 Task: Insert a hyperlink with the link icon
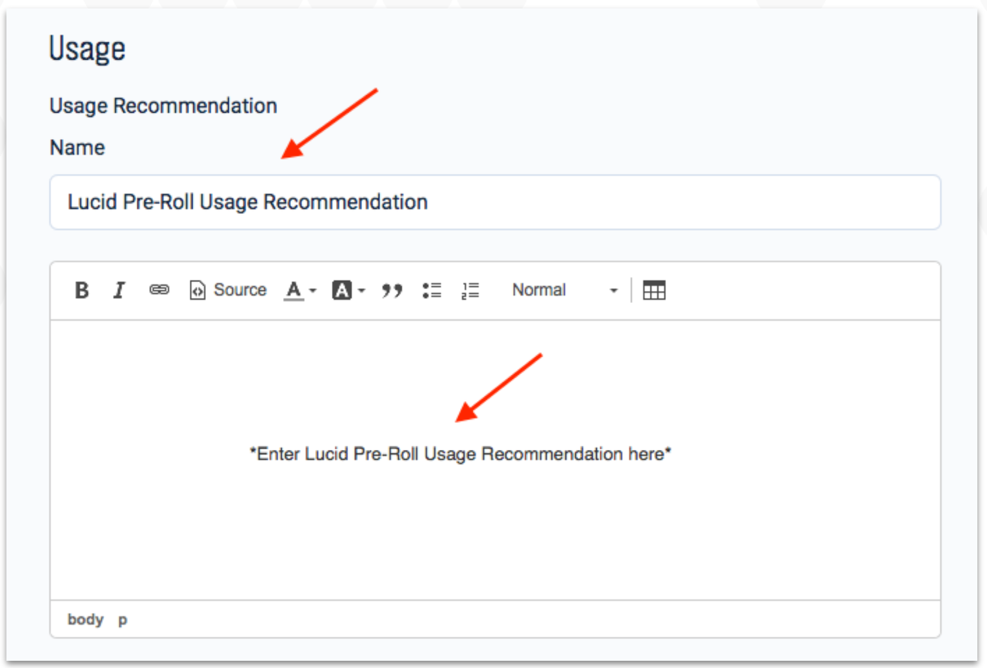tap(159, 290)
